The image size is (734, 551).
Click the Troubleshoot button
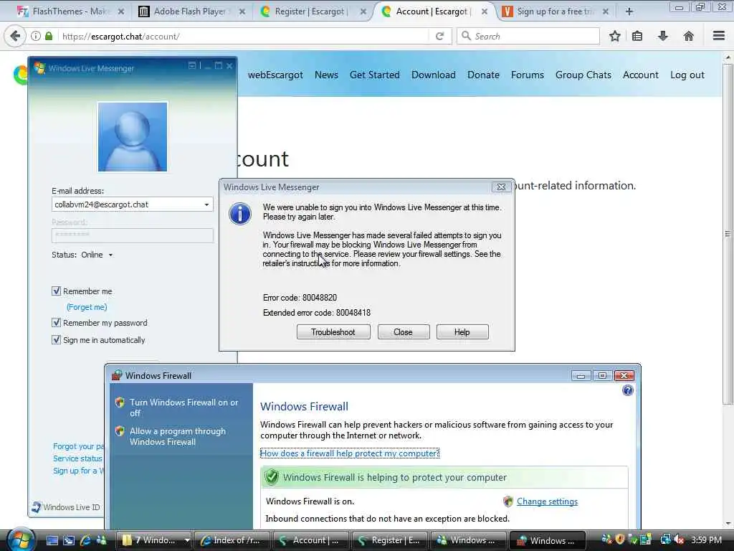[333, 332]
